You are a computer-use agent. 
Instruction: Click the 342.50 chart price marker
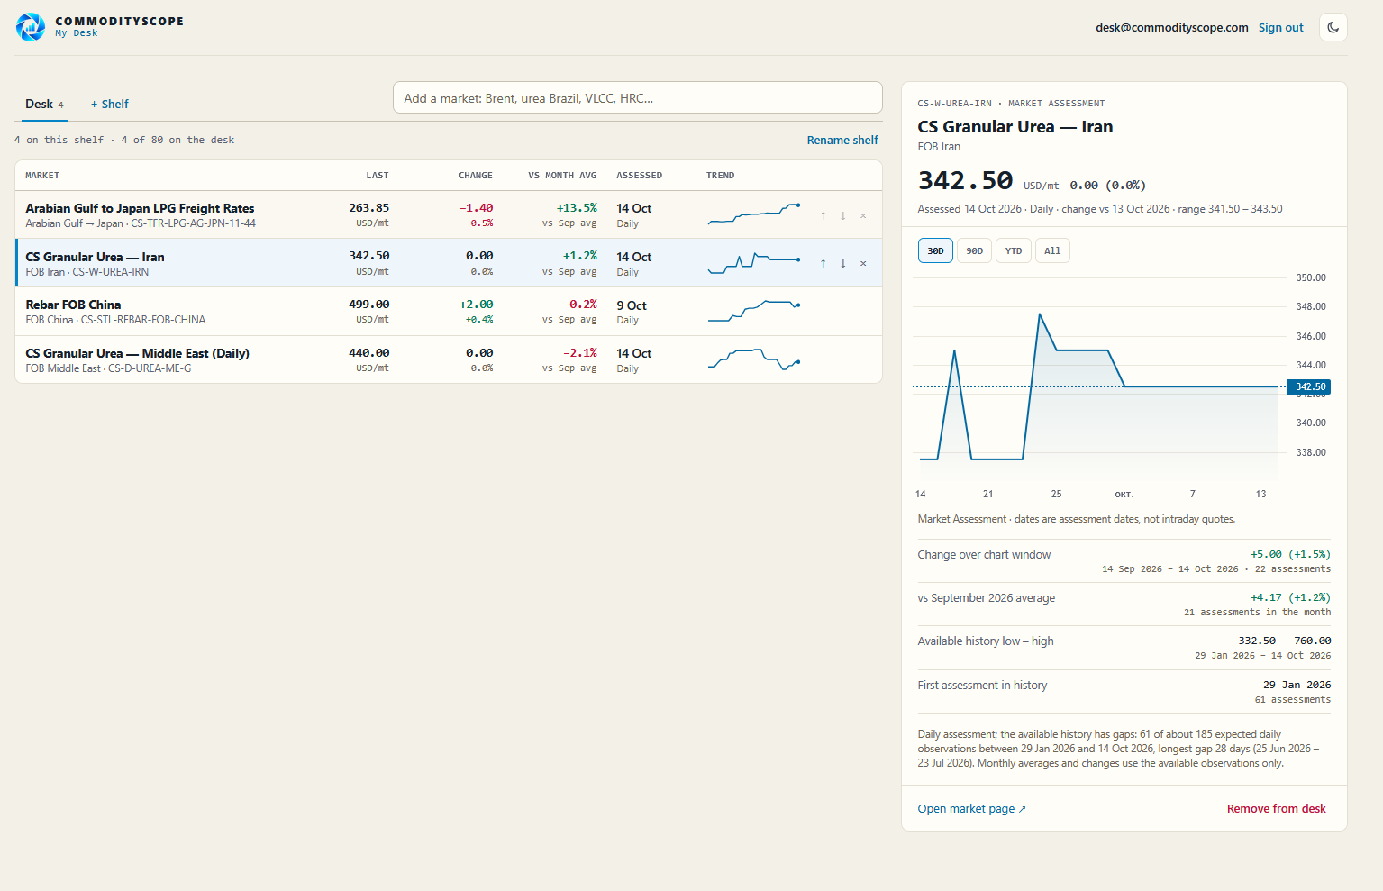(x=1309, y=386)
